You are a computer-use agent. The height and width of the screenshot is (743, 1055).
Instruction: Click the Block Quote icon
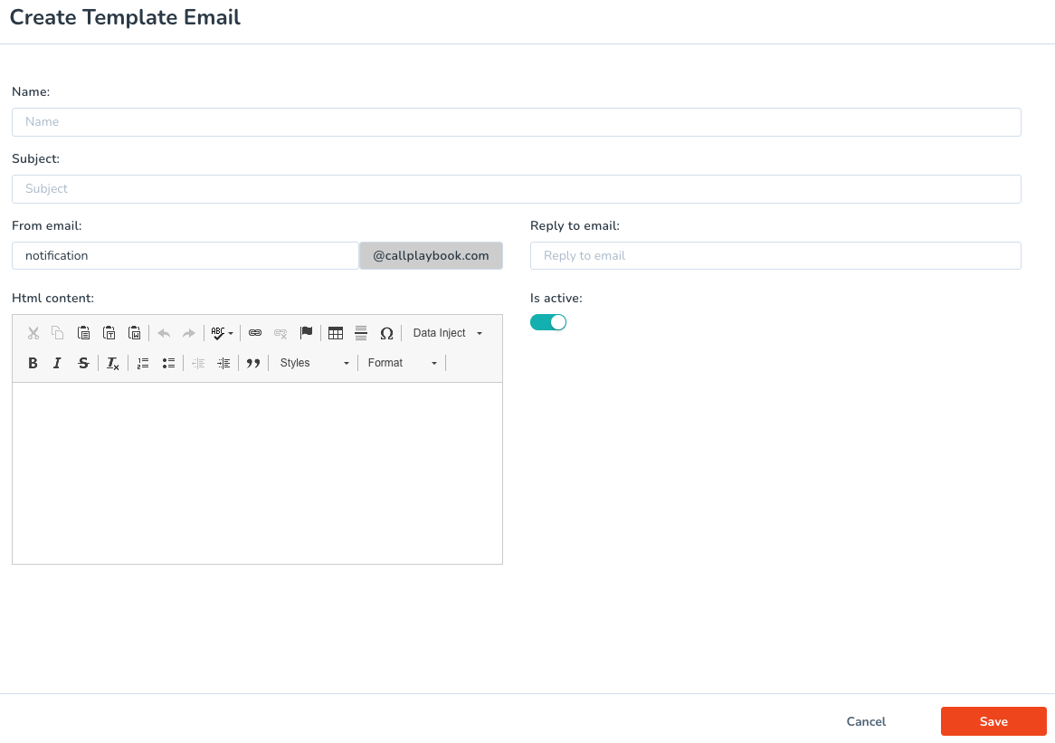click(253, 364)
